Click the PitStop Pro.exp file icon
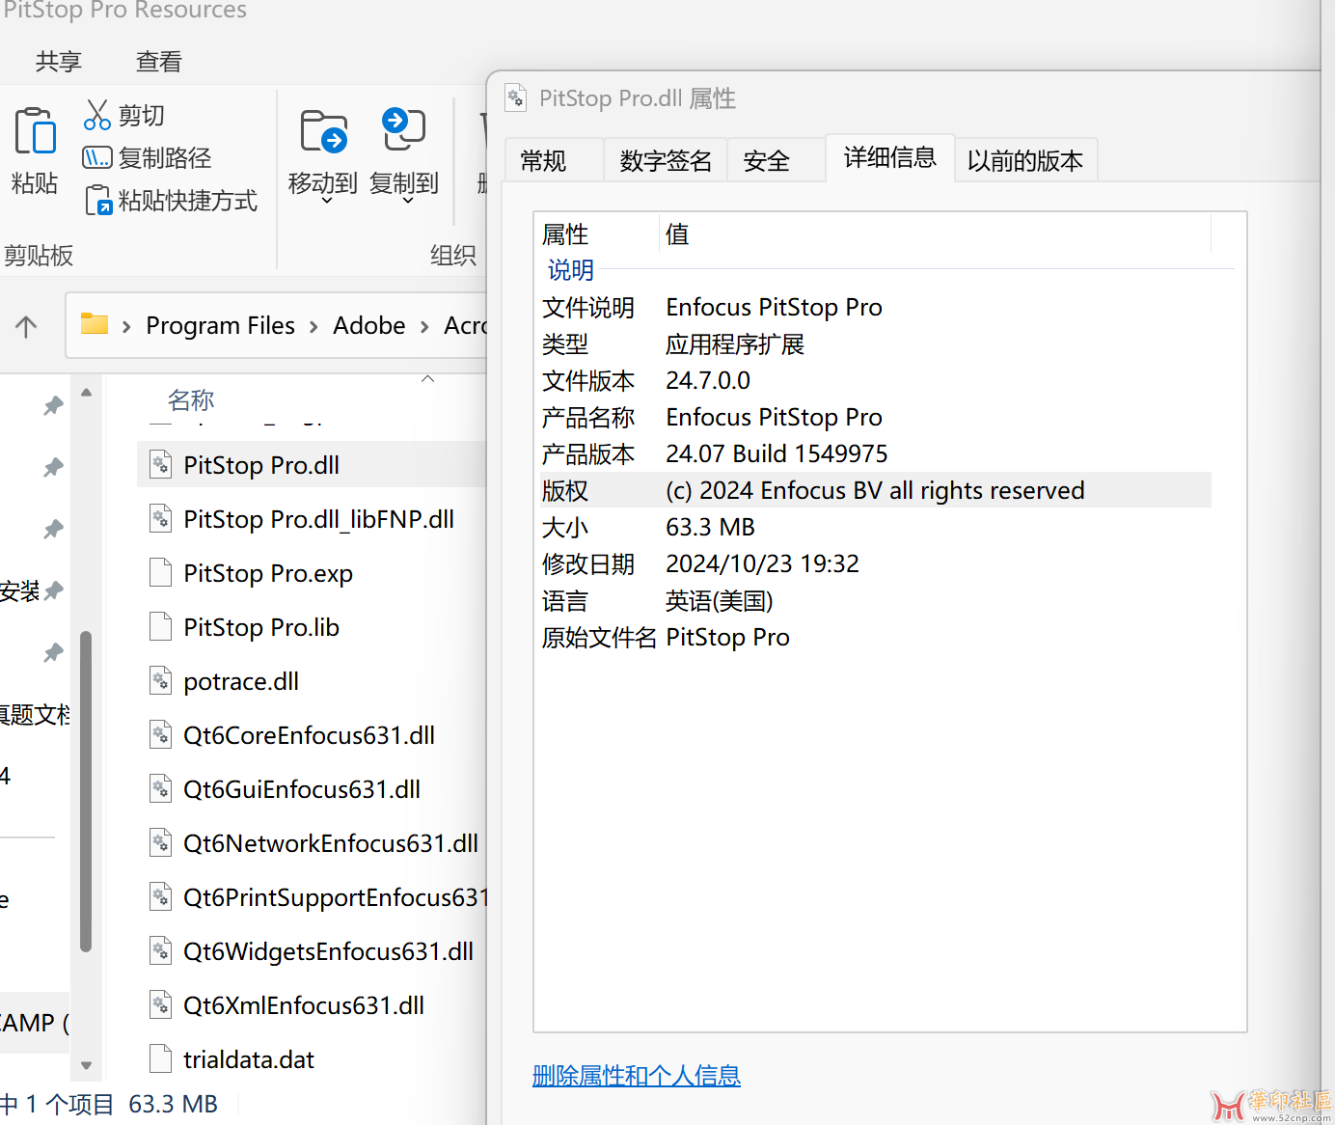 point(161,573)
